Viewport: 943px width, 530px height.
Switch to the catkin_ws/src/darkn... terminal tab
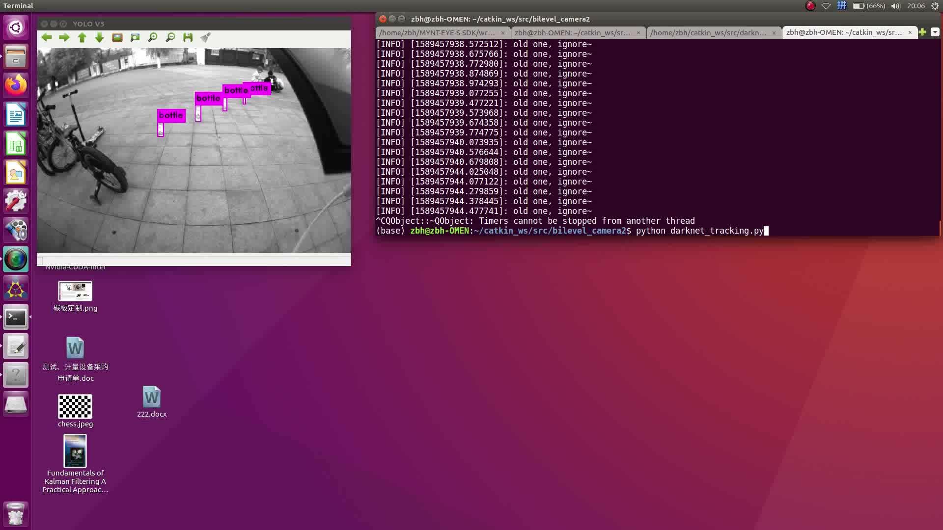(x=708, y=32)
